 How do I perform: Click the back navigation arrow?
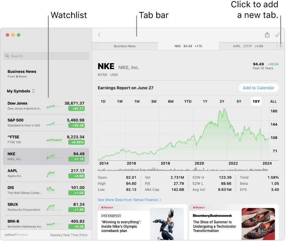(x=99, y=35)
